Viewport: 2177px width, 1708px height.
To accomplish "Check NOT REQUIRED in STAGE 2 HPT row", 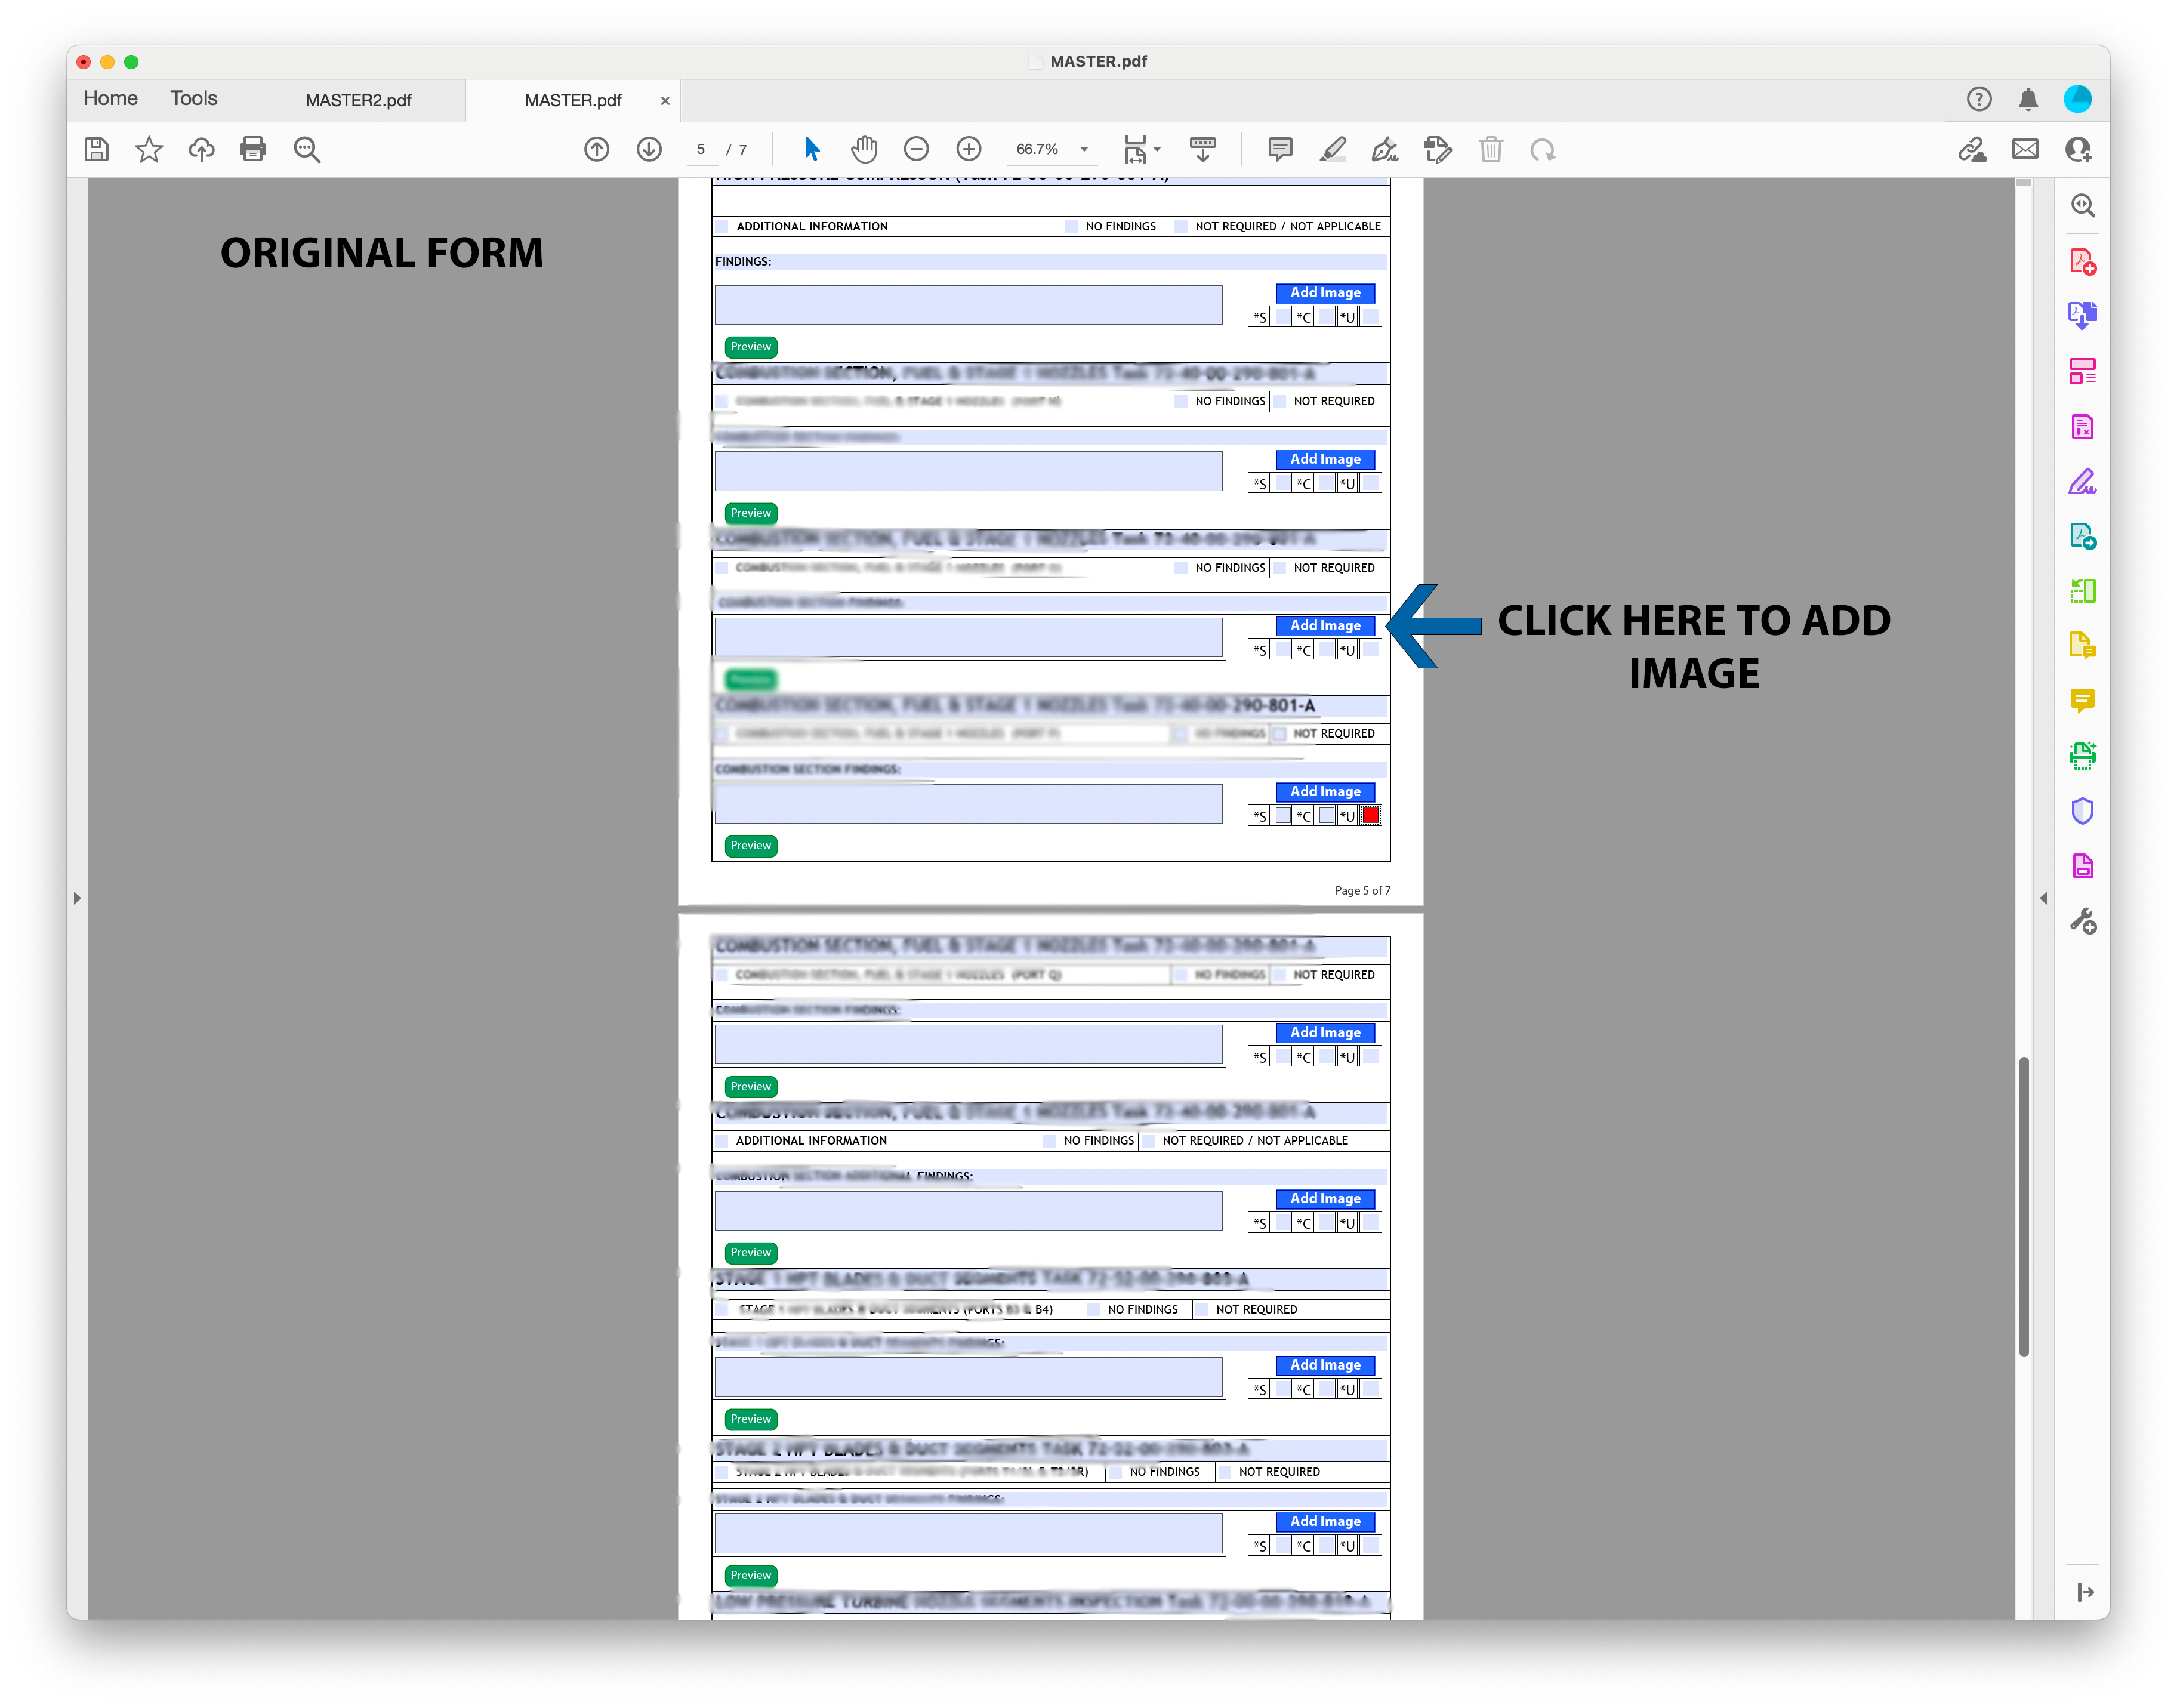I will coord(1225,1473).
